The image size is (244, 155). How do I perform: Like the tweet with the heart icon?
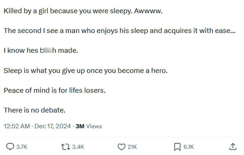121,147
